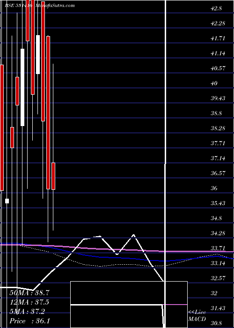Click the <<Live MACD label
This screenshot has width=234, height=328.
click(x=197, y=315)
